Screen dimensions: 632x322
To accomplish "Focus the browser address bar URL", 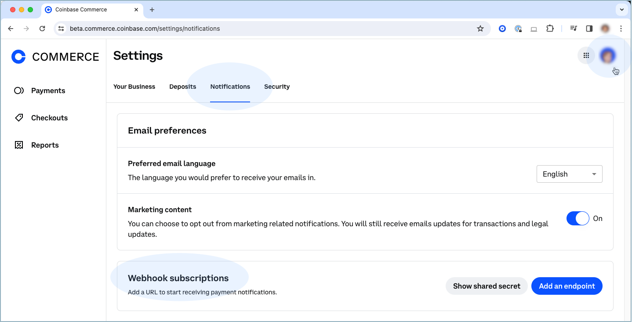I will (145, 29).
